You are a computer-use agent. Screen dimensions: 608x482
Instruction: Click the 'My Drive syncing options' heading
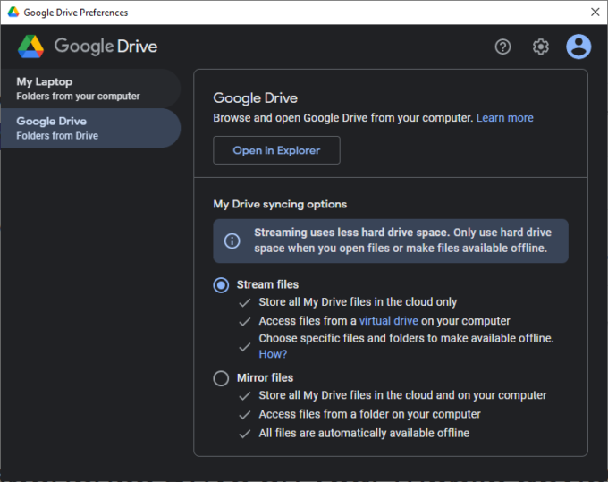[280, 204]
